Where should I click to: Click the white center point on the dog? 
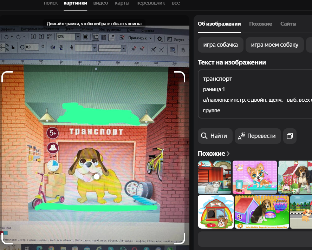tap(97, 177)
